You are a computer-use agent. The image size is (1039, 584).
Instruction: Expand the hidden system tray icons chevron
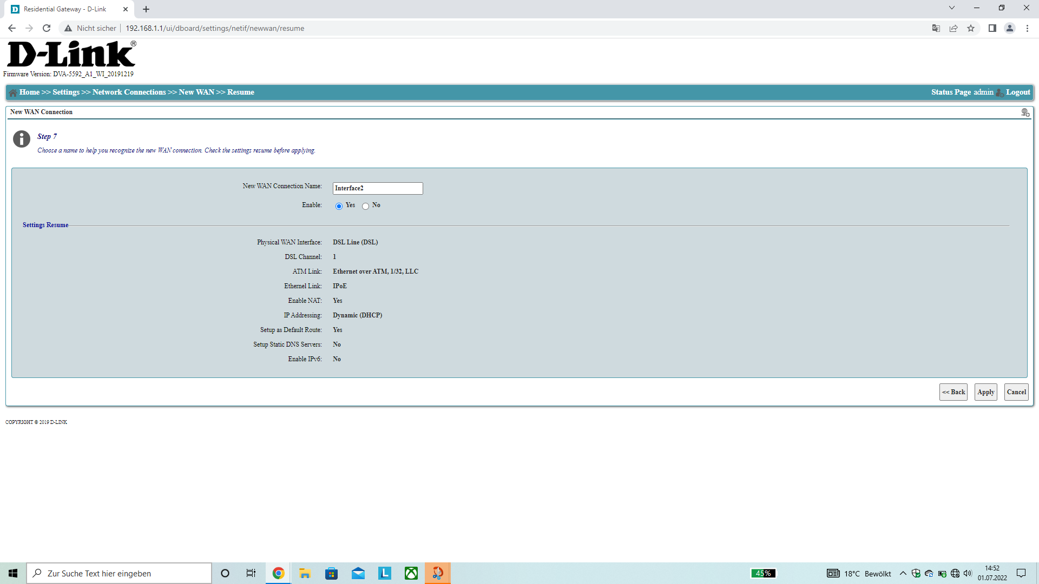coord(903,573)
